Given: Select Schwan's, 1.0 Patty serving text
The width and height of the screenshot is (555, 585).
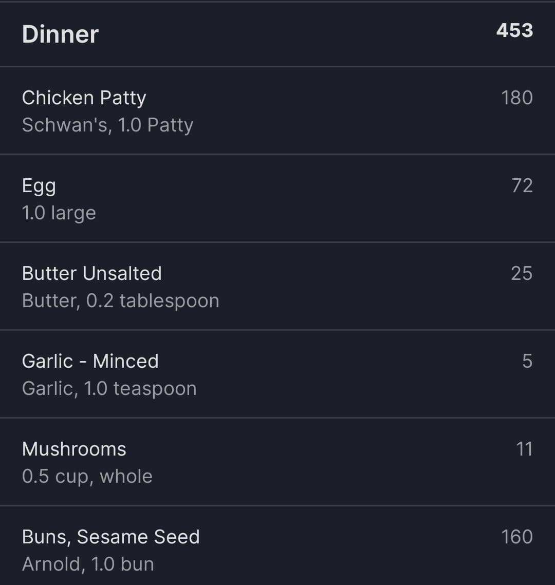Looking at the screenshot, I should click(107, 125).
